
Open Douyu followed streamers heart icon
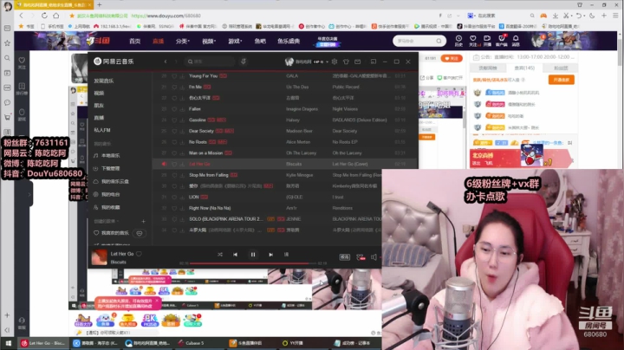473,40
